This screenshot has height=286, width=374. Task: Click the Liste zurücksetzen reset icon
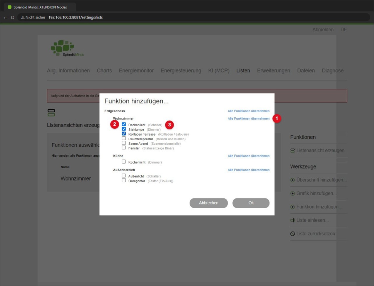292,234
